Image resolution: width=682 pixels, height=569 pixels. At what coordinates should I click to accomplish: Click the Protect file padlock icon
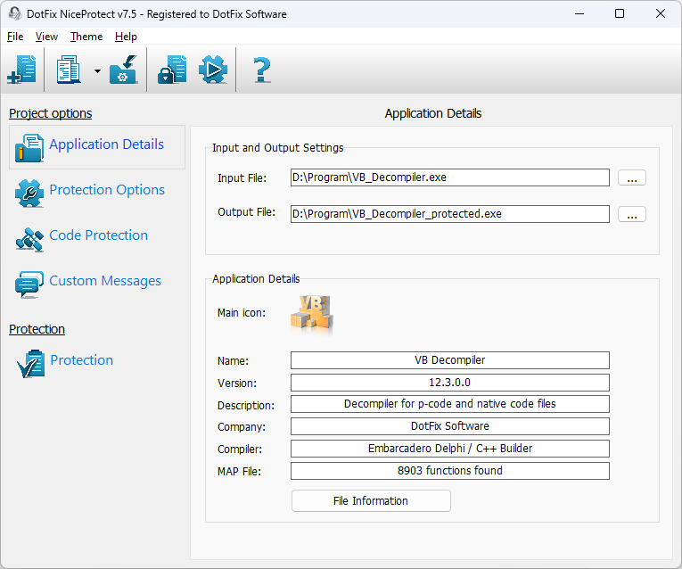[172, 70]
